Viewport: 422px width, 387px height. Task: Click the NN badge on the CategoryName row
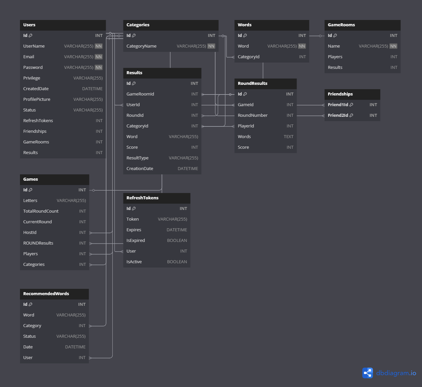coord(211,46)
